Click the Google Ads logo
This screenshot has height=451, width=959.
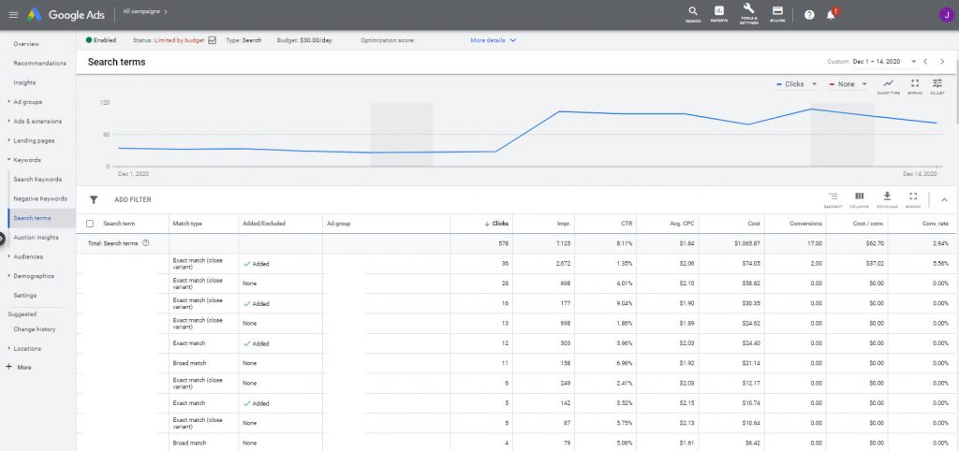point(66,15)
